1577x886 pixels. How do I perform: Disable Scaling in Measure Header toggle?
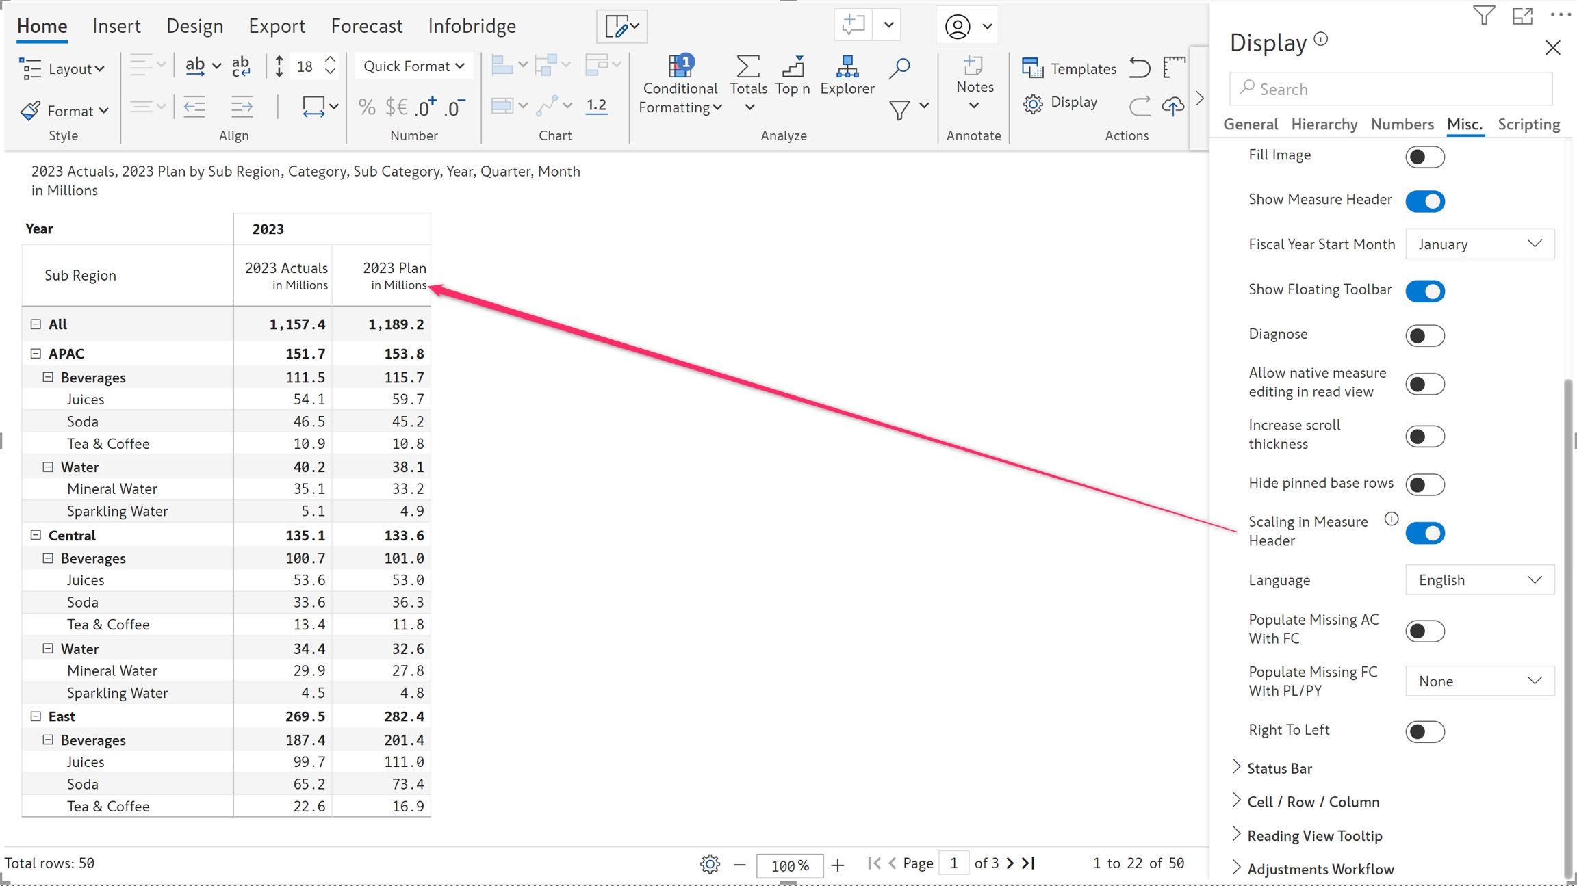1425,533
